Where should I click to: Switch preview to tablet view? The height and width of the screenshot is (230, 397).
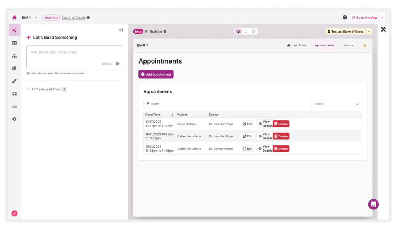246,31
